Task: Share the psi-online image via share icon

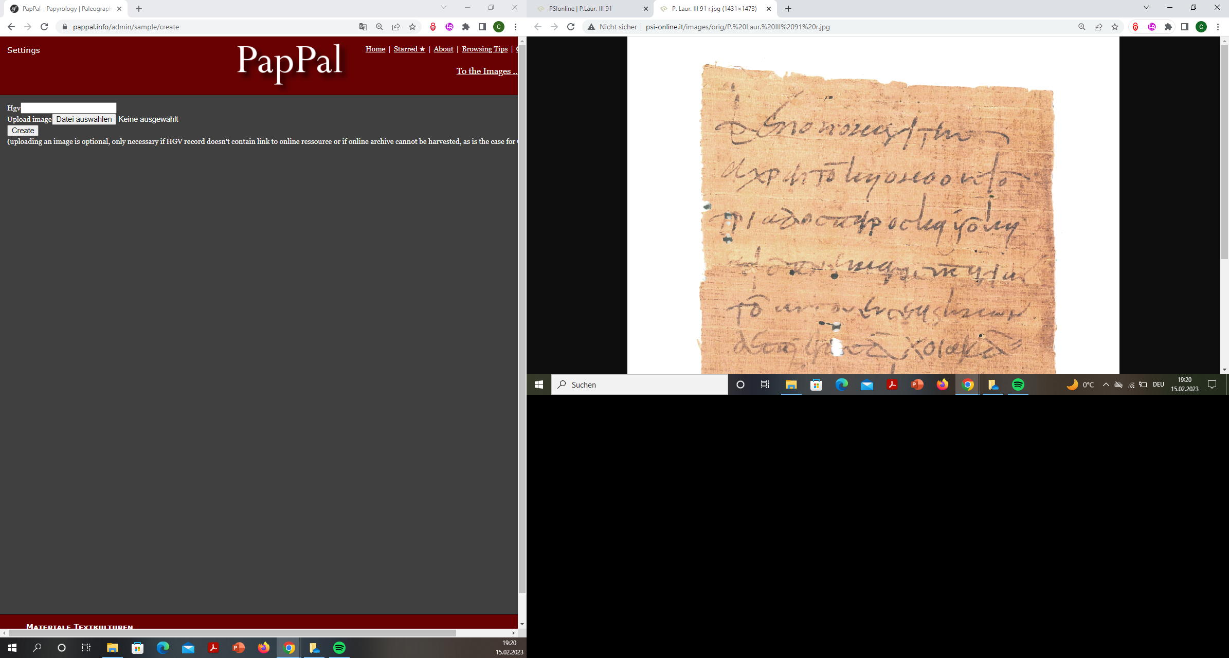Action: (x=1098, y=27)
